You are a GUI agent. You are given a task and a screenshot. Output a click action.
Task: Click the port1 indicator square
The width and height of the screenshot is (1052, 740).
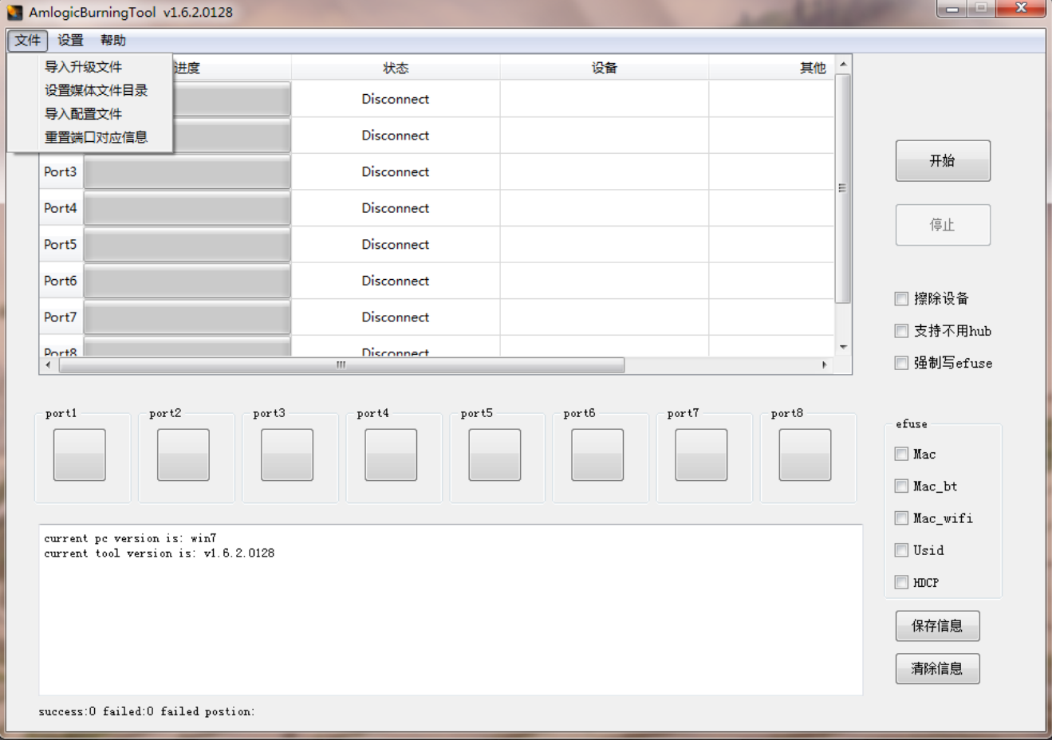79,455
